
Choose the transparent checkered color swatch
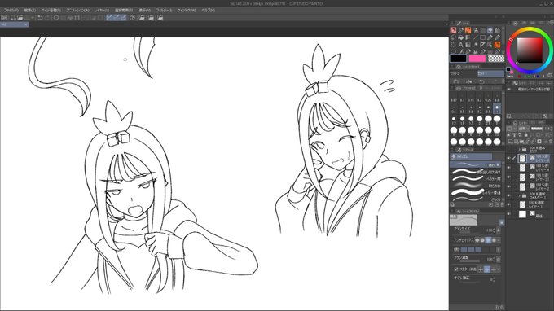coord(496,59)
